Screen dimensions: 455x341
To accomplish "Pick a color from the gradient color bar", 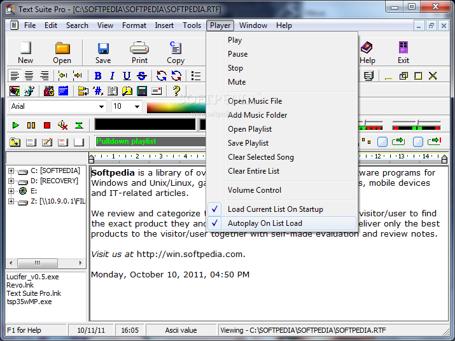I will point(176,107).
